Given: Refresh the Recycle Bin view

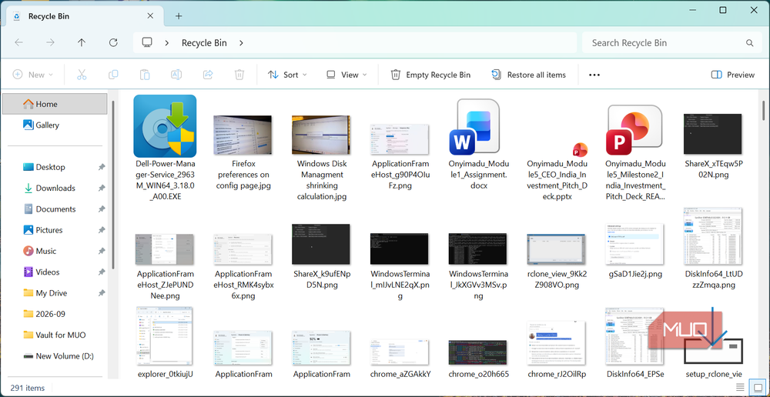Looking at the screenshot, I should [x=113, y=42].
